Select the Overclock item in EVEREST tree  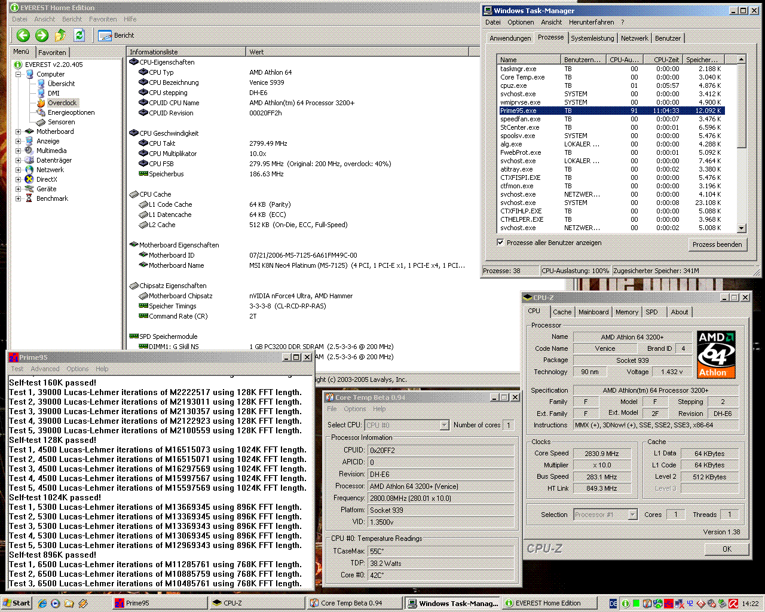coord(62,103)
